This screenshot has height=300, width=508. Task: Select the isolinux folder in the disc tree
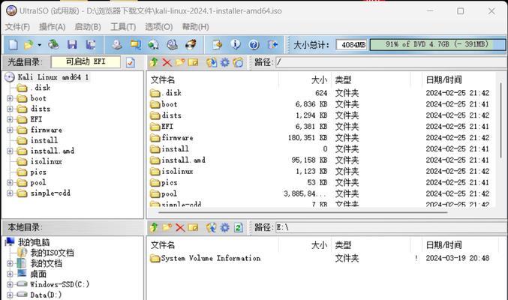(x=46, y=161)
